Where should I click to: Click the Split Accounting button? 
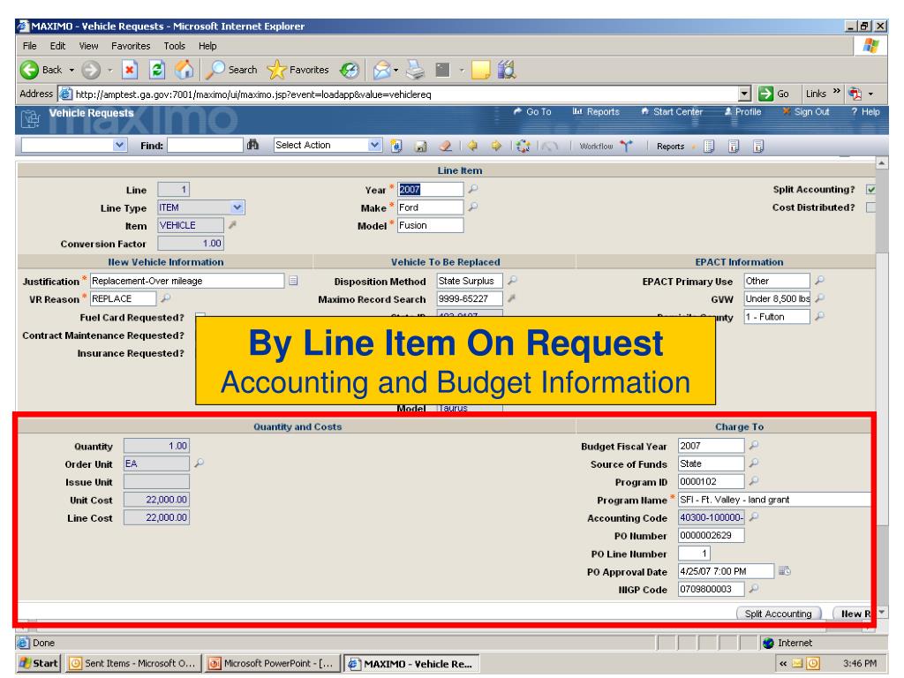point(779,614)
